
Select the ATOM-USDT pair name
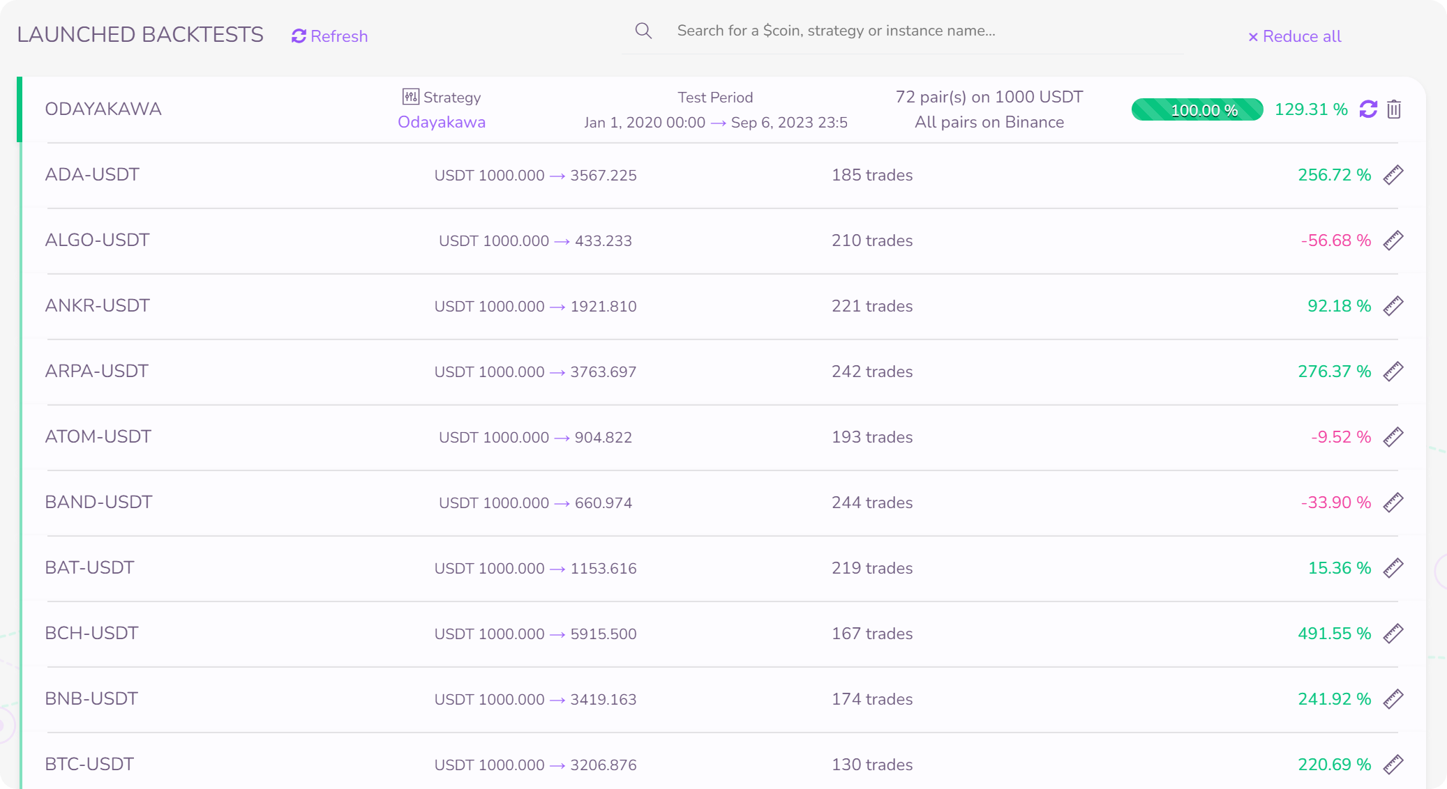98,437
